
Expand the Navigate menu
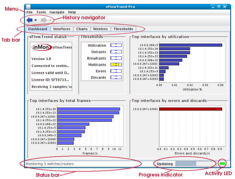tap(57, 12)
